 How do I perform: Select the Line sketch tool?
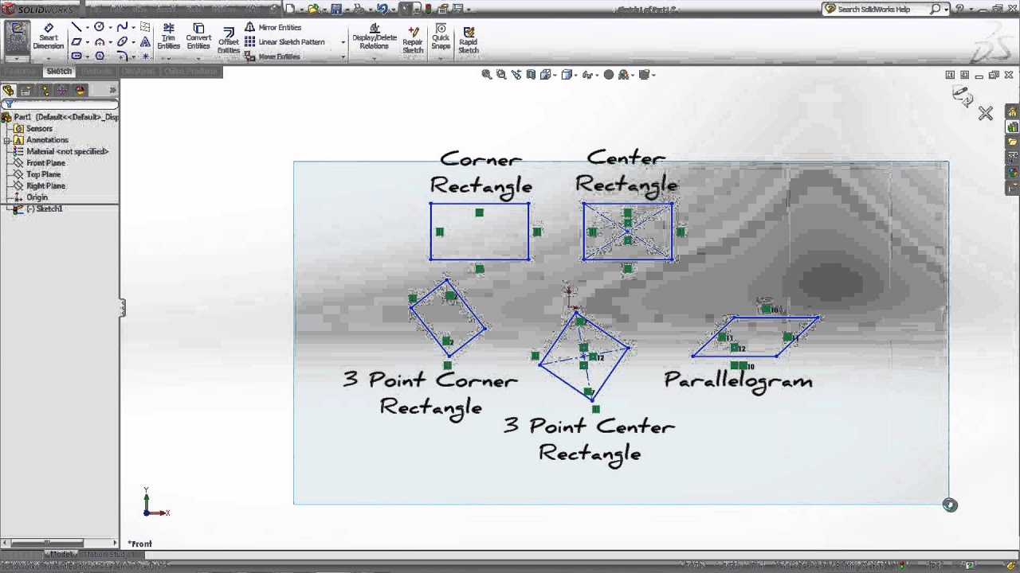pos(76,27)
